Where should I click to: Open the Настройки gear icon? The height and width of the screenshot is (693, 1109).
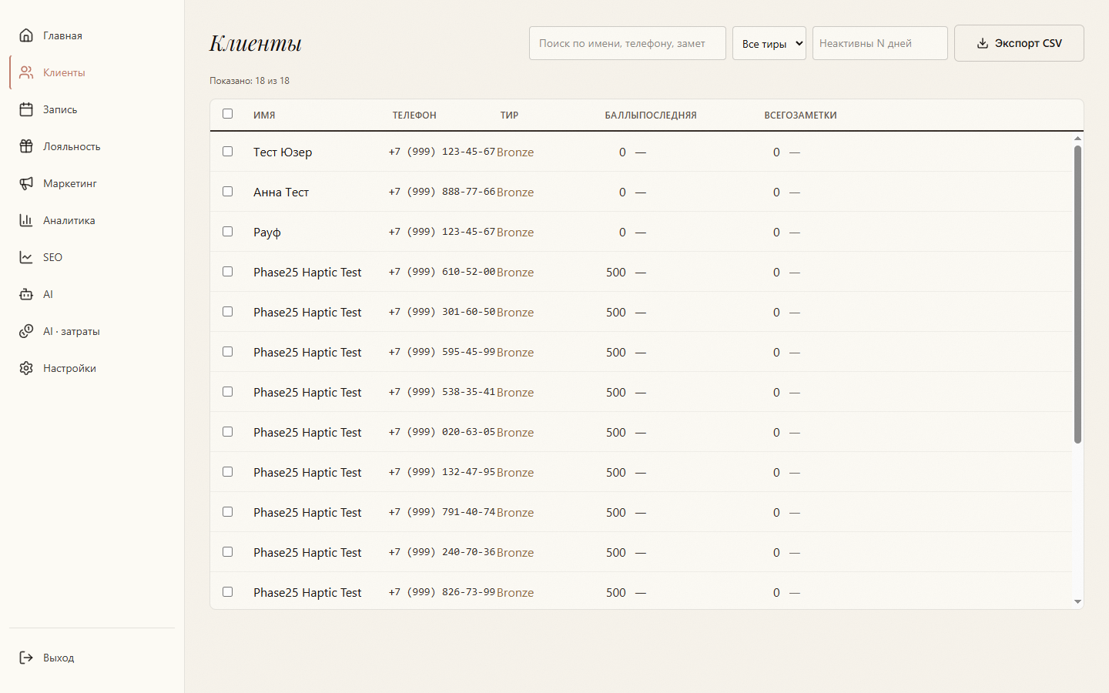click(x=26, y=368)
